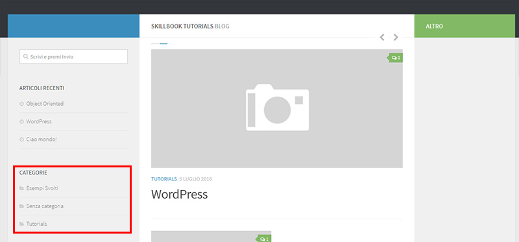Click the "ARTICOLI RECENTI" heading
This screenshot has width=519, height=242.
click(x=42, y=88)
